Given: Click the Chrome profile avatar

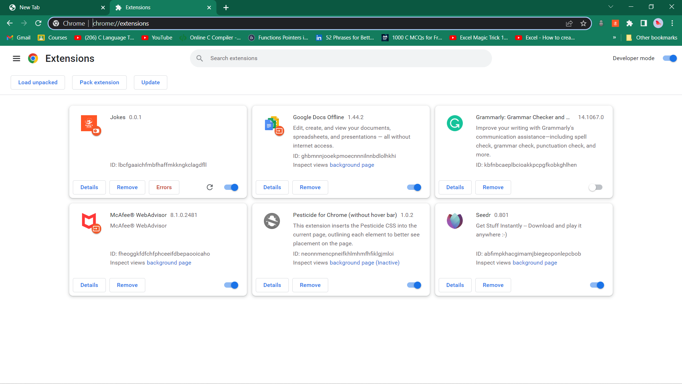Looking at the screenshot, I should pyautogui.click(x=658, y=23).
